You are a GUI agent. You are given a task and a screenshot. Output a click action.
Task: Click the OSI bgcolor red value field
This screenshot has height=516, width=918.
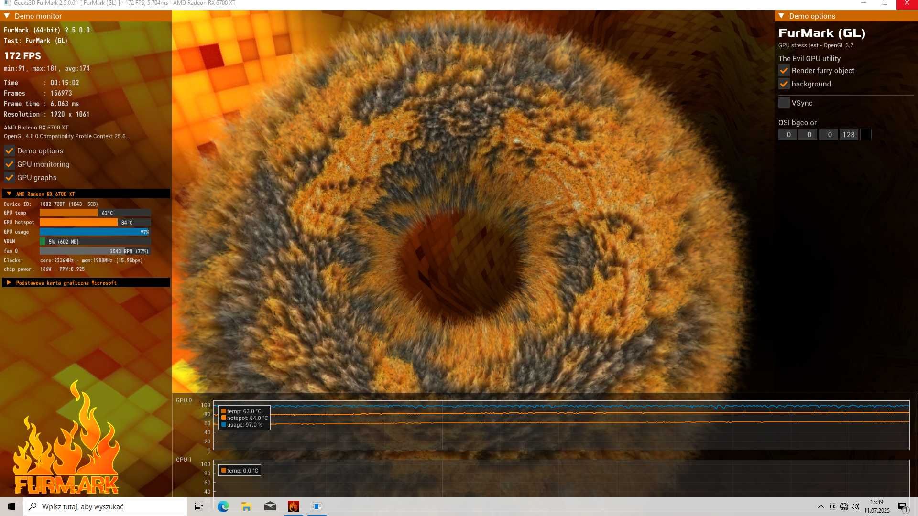click(787, 135)
